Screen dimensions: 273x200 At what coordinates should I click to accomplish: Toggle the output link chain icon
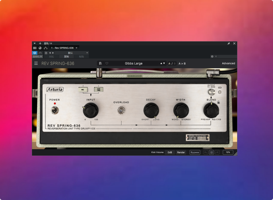220,88
